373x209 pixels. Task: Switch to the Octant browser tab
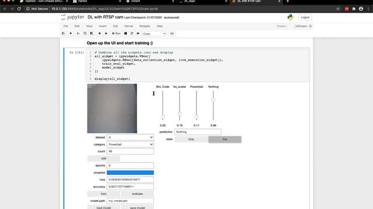(x=150, y=1)
